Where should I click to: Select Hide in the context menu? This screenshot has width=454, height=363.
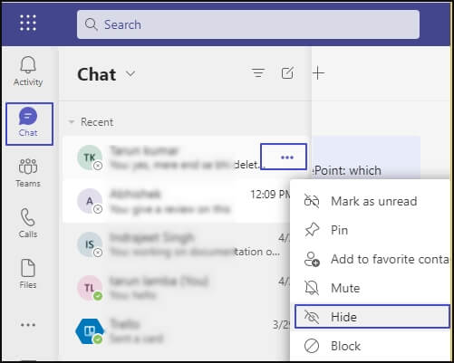pos(372,317)
